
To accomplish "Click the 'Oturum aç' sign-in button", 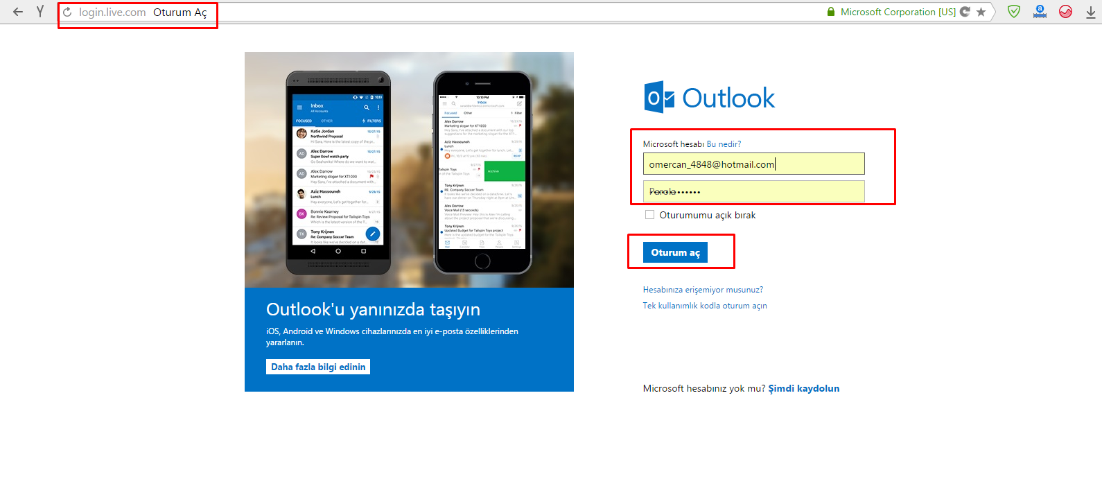I will 675,252.
